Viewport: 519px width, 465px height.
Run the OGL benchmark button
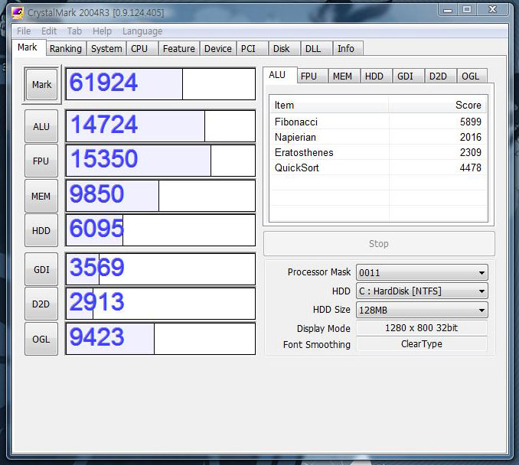[41, 339]
